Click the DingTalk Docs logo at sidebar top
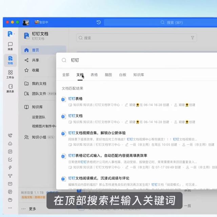Viewport: 217px width, 217px height. point(10,34)
